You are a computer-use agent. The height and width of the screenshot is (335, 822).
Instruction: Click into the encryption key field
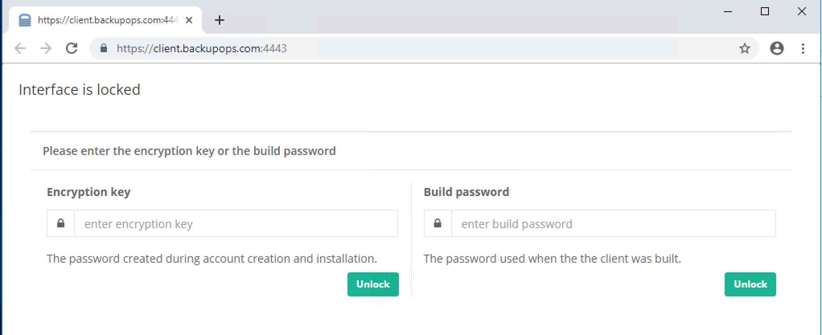[x=236, y=223]
